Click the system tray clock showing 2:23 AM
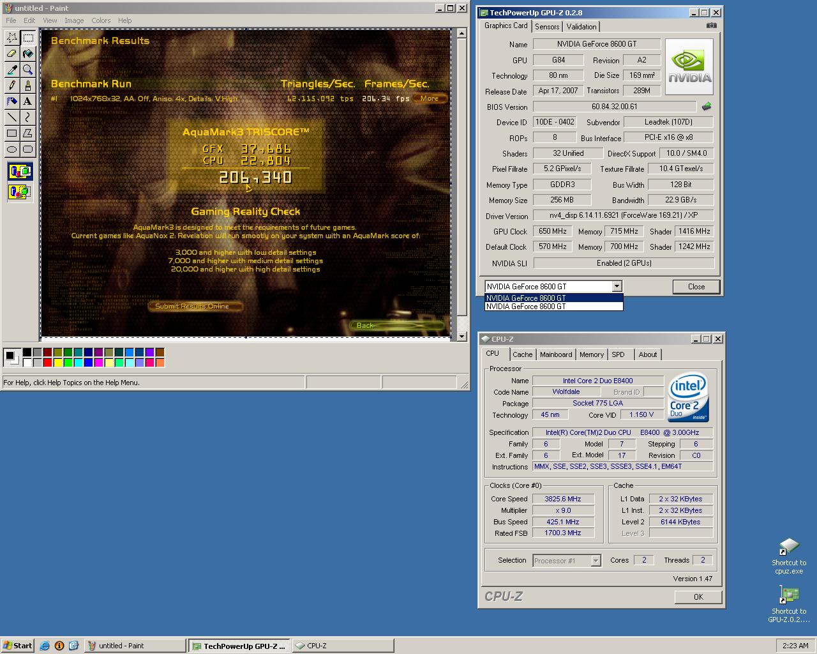 coord(795,646)
